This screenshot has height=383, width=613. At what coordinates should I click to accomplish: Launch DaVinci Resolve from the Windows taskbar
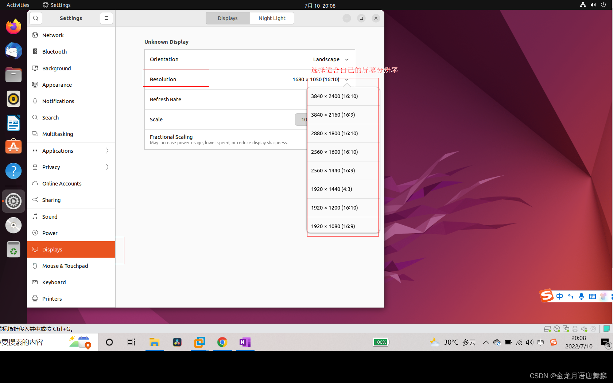(177, 342)
